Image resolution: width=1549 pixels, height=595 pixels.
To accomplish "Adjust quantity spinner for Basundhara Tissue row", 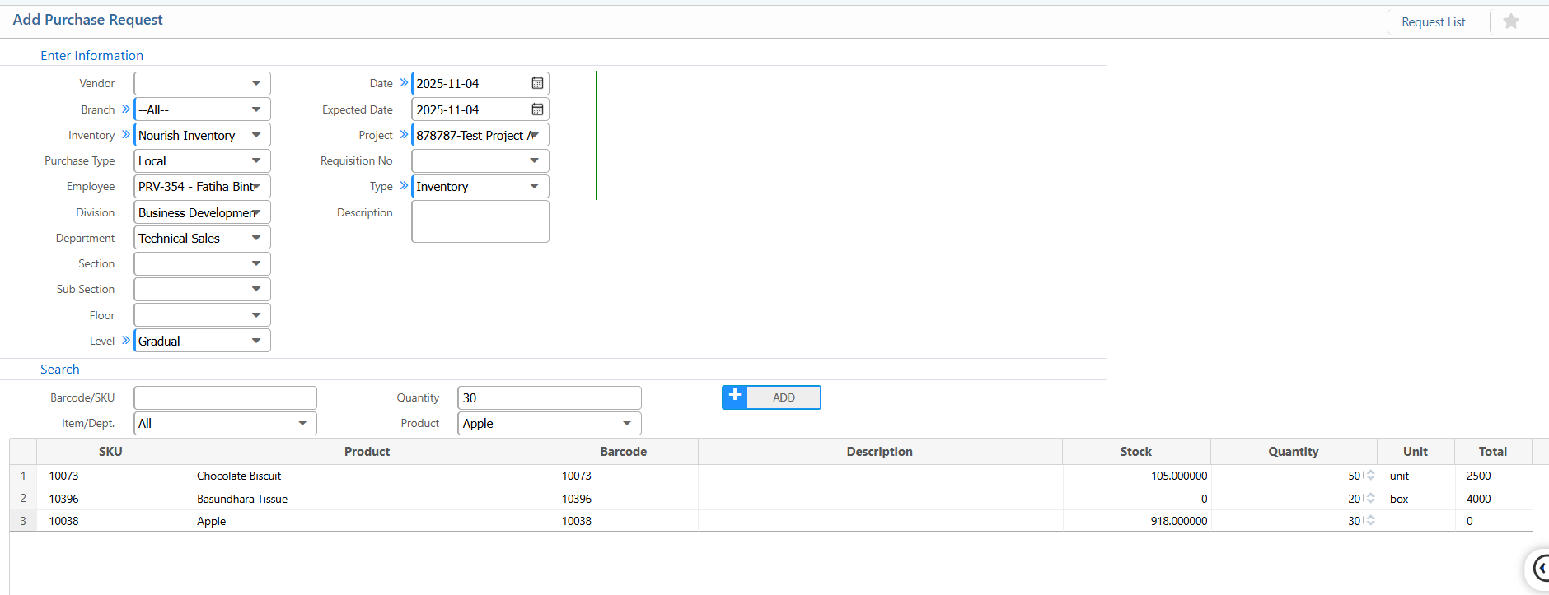I will [x=1370, y=499].
